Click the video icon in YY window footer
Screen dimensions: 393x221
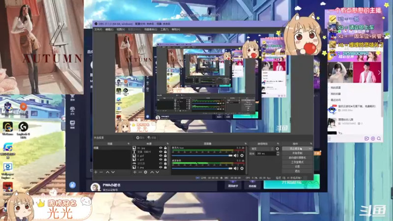click(x=366, y=138)
